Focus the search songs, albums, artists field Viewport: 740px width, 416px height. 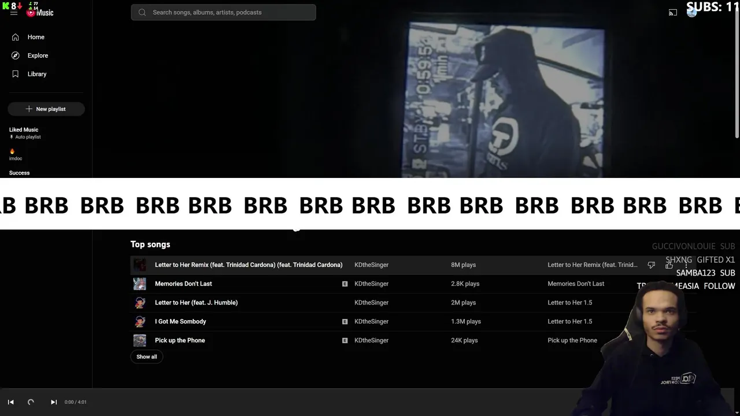(x=223, y=12)
